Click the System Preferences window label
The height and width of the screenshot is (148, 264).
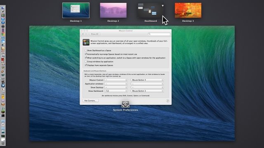[x=125, y=110]
